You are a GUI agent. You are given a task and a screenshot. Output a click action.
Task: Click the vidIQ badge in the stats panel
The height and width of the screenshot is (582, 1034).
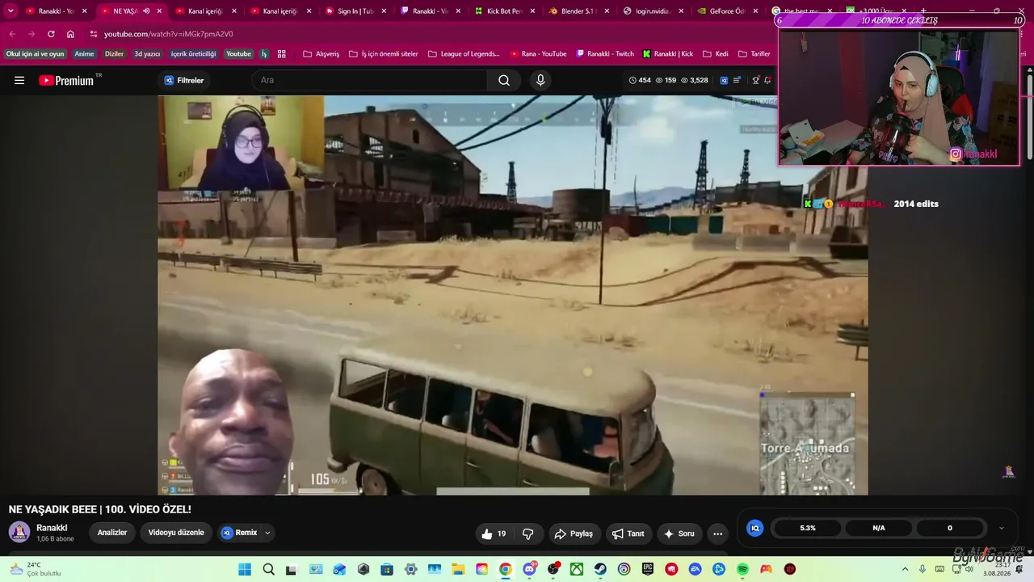coord(755,528)
